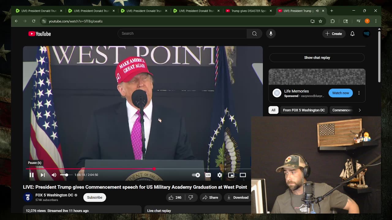Viewport: 392px width, 220px height.
Task: Enable miniplayer mode
Action: pyautogui.click(x=231, y=175)
